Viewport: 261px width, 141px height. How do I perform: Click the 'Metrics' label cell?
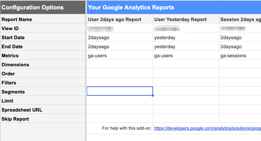(43, 55)
